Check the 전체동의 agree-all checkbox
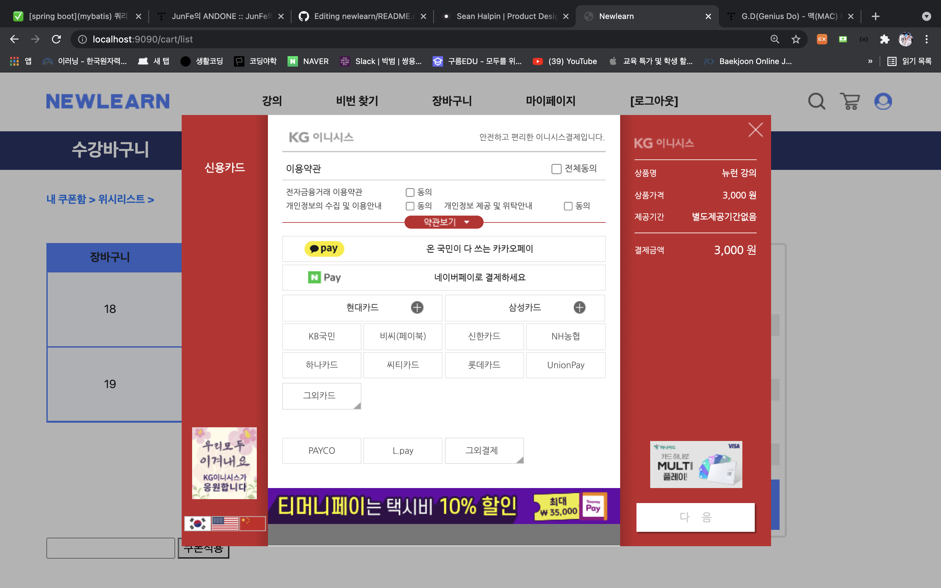 556,169
